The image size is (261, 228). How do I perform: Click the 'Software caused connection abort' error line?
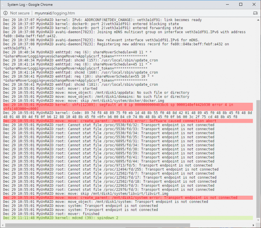pyautogui.click(x=128, y=121)
